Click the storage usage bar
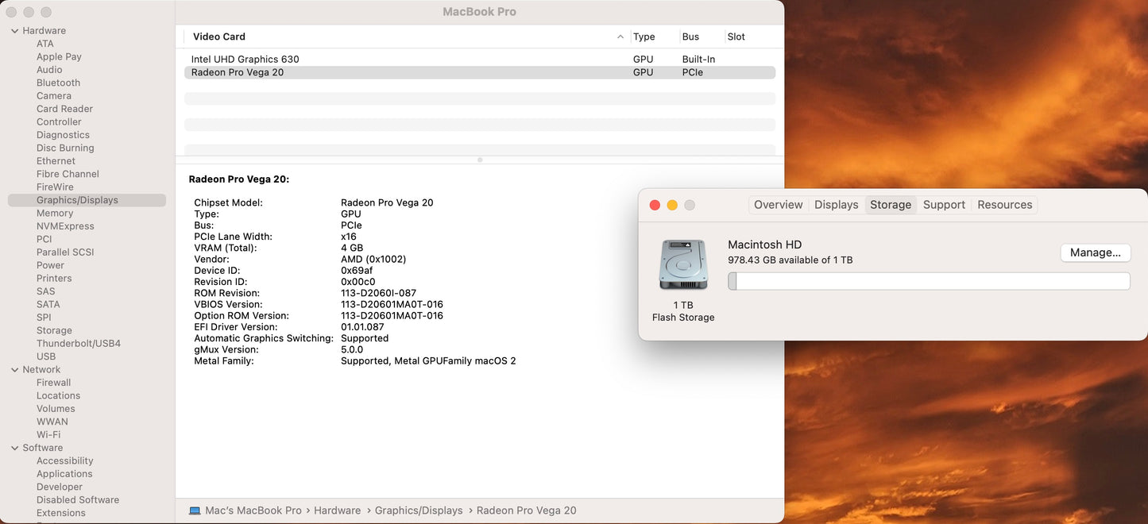 928,281
